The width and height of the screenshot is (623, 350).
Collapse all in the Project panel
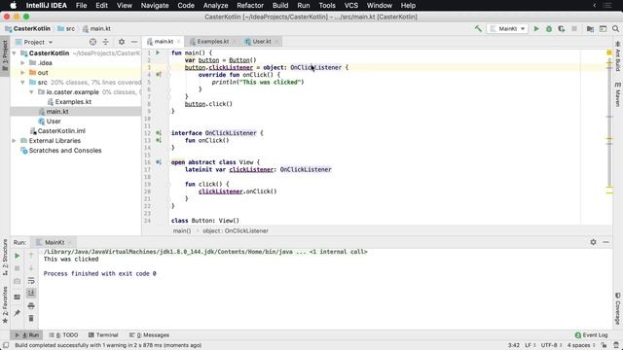[106, 42]
